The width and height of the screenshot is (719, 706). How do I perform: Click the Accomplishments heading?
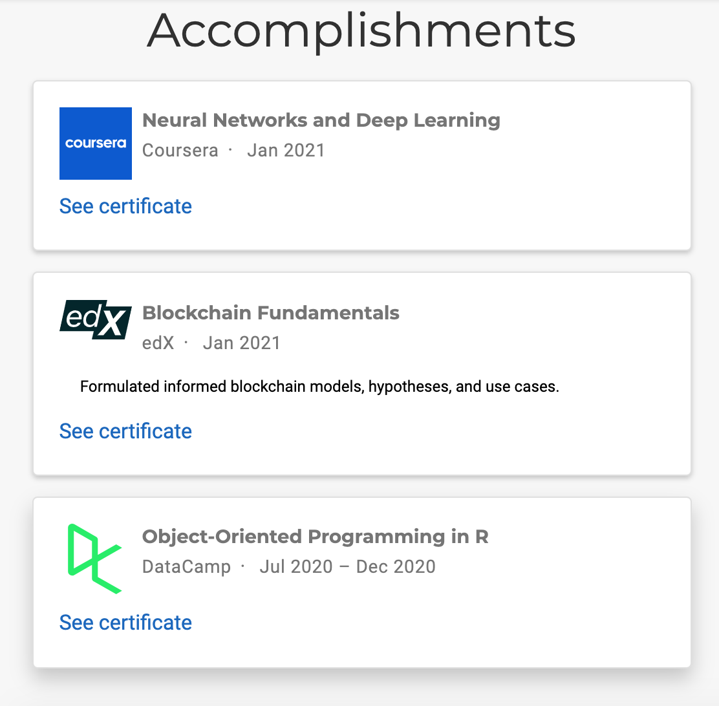[361, 31]
